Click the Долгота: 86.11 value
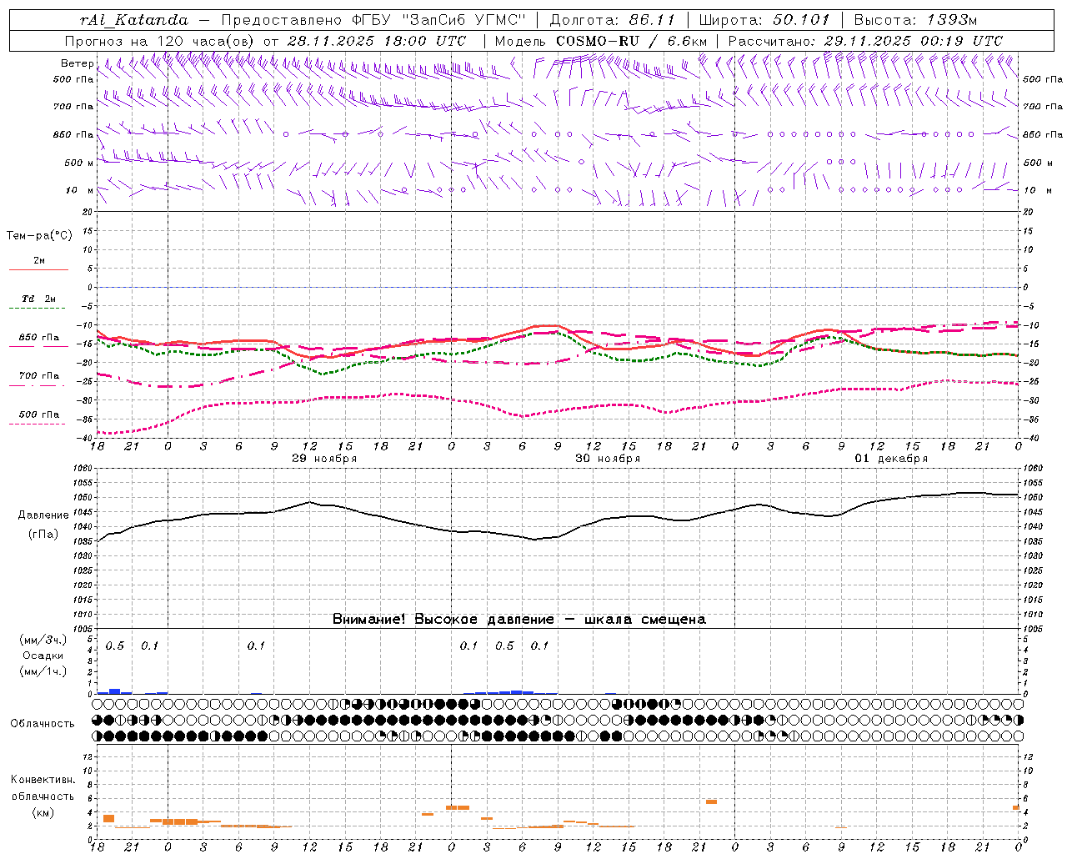The image size is (1067, 854). pyautogui.click(x=613, y=20)
